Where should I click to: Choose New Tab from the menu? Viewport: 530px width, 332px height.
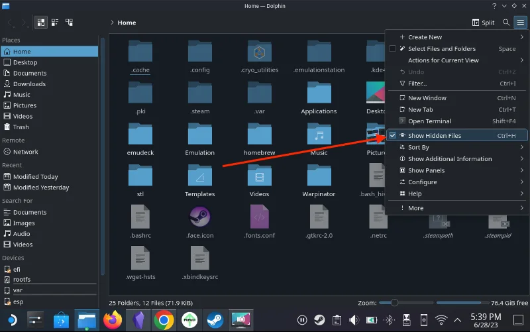pos(456,109)
